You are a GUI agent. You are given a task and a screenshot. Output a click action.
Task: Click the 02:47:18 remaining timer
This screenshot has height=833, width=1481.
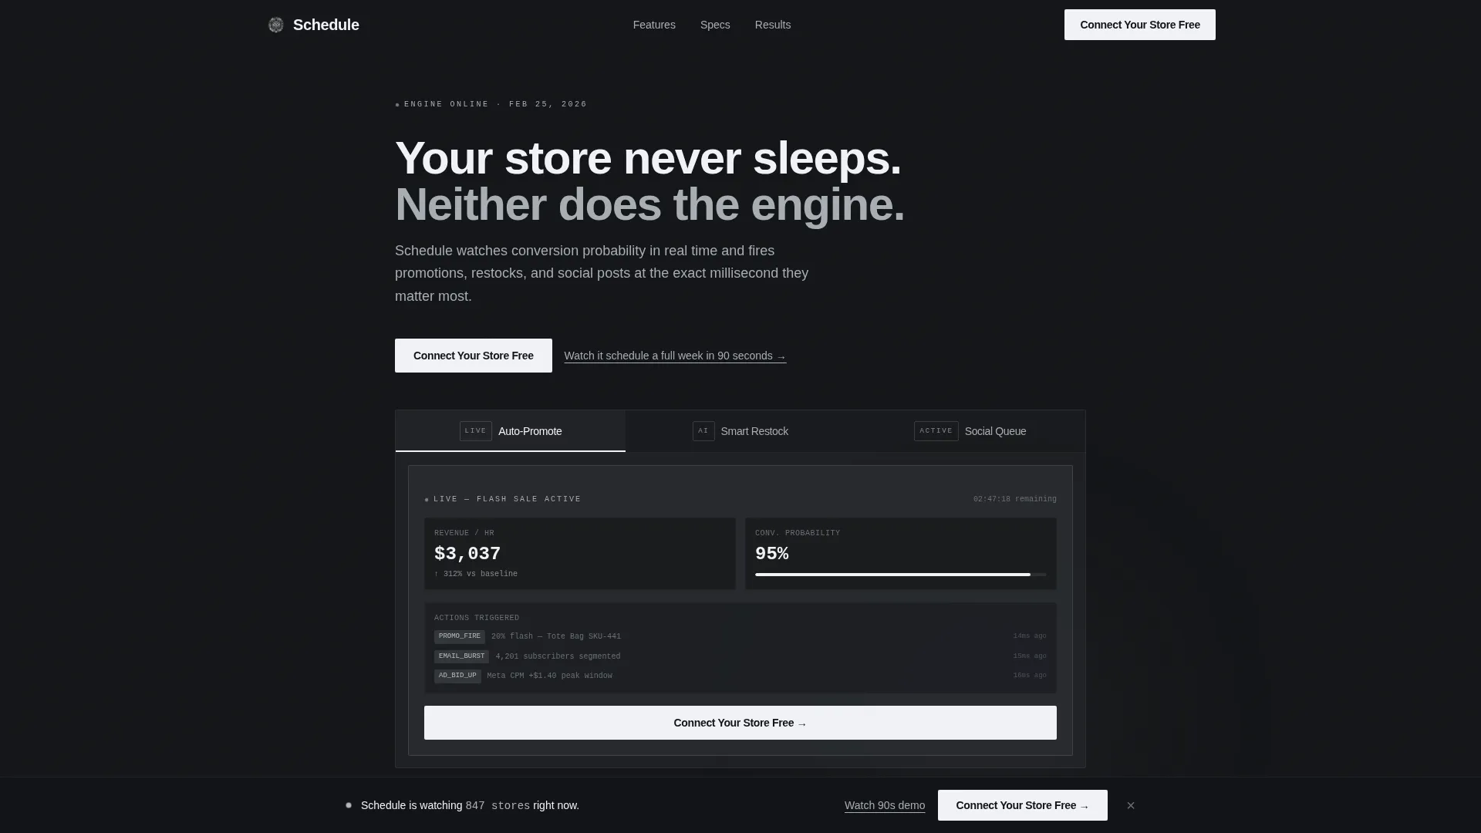click(1015, 499)
